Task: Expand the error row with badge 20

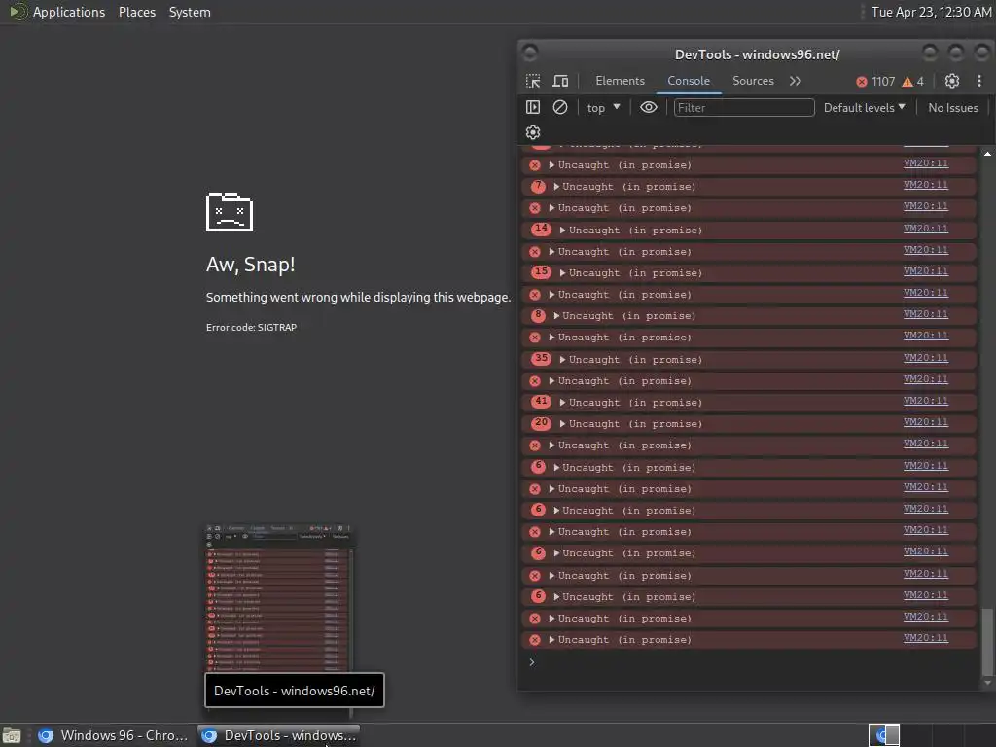Action: (563, 424)
